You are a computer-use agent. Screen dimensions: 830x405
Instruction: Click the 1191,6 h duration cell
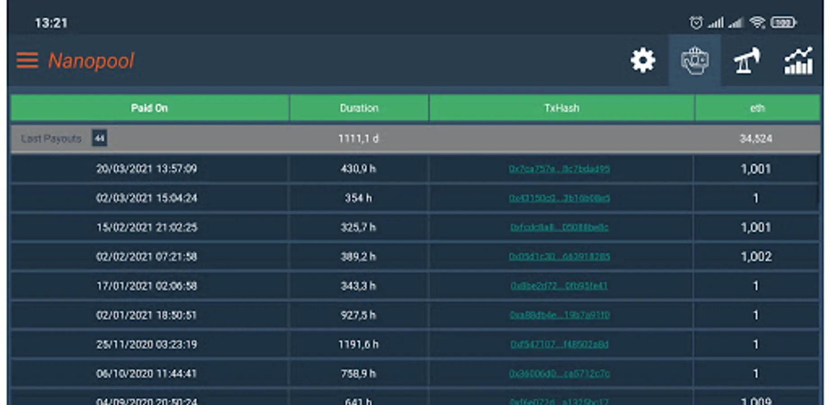click(x=358, y=344)
